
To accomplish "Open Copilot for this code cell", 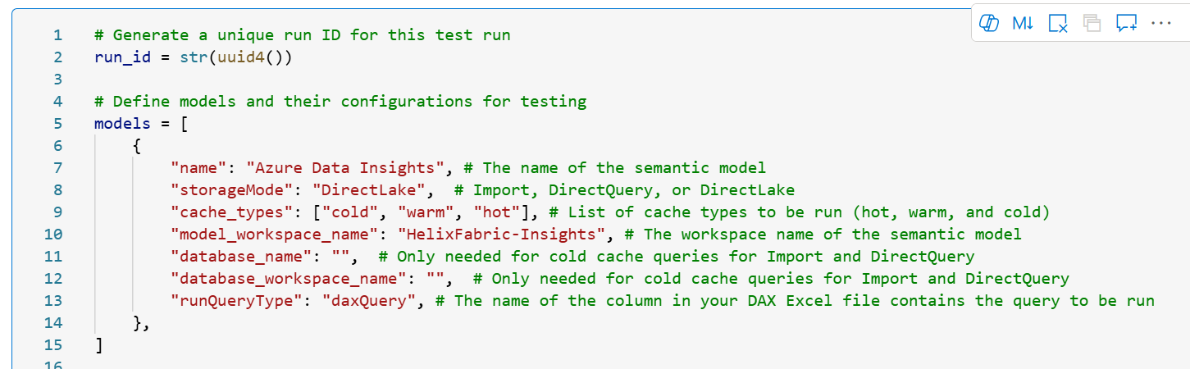I will point(989,24).
